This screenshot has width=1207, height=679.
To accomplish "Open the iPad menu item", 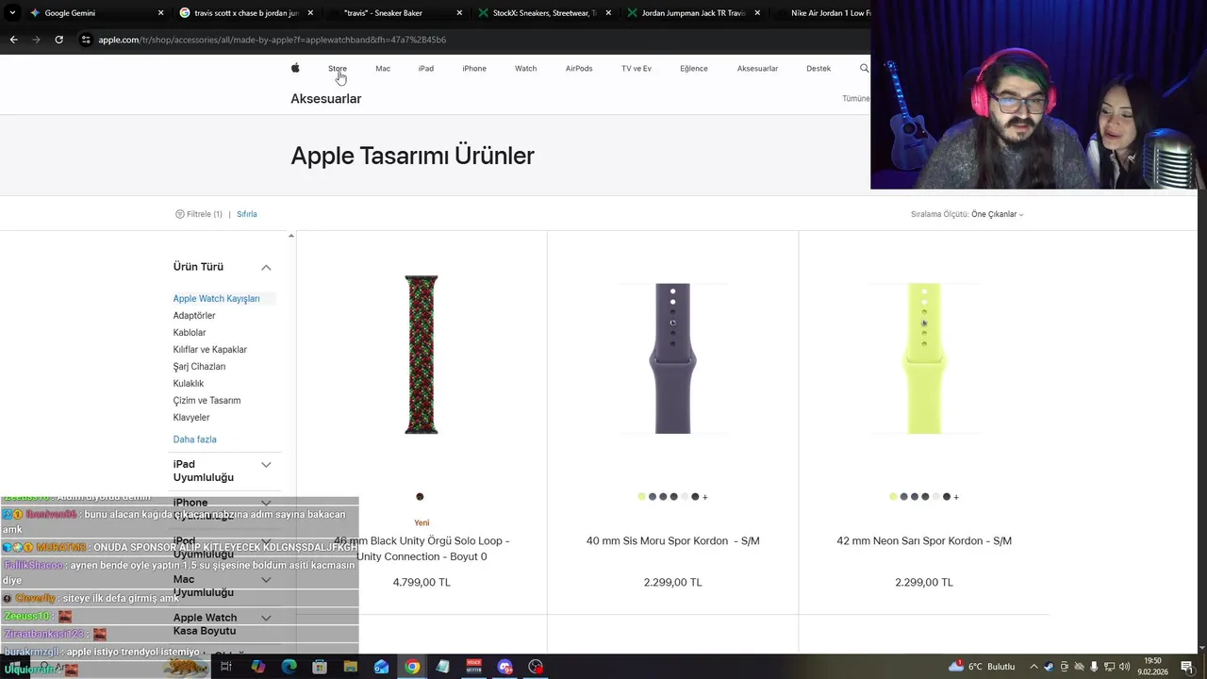I will click(x=426, y=68).
